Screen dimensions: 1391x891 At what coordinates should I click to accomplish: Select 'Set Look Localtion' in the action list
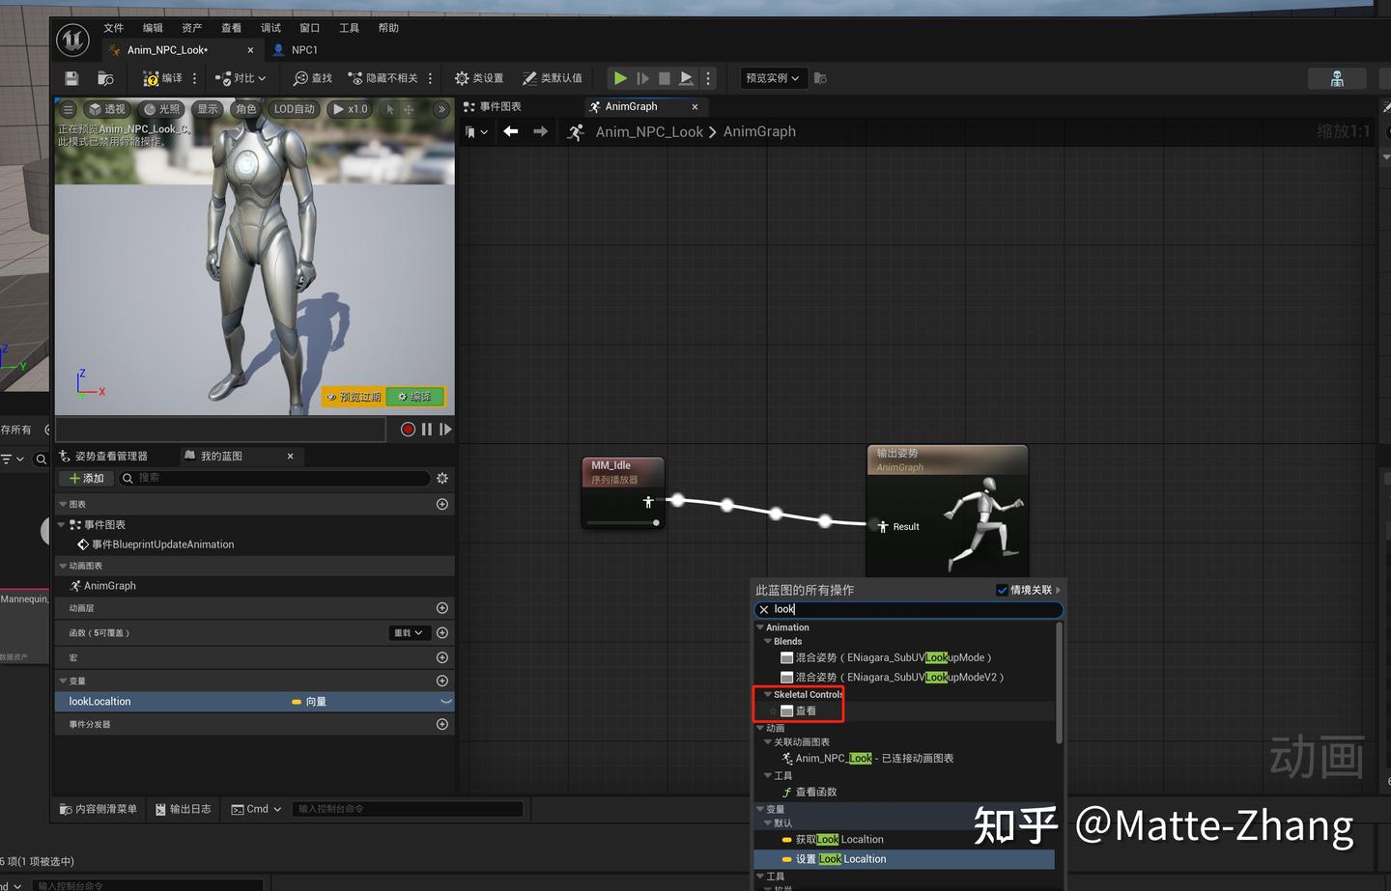[x=840, y=859]
